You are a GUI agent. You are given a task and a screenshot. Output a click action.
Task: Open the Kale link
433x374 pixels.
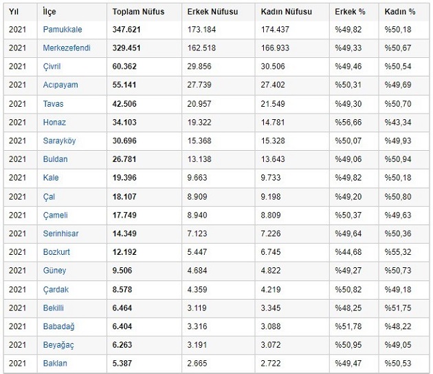pyautogui.click(x=51, y=178)
